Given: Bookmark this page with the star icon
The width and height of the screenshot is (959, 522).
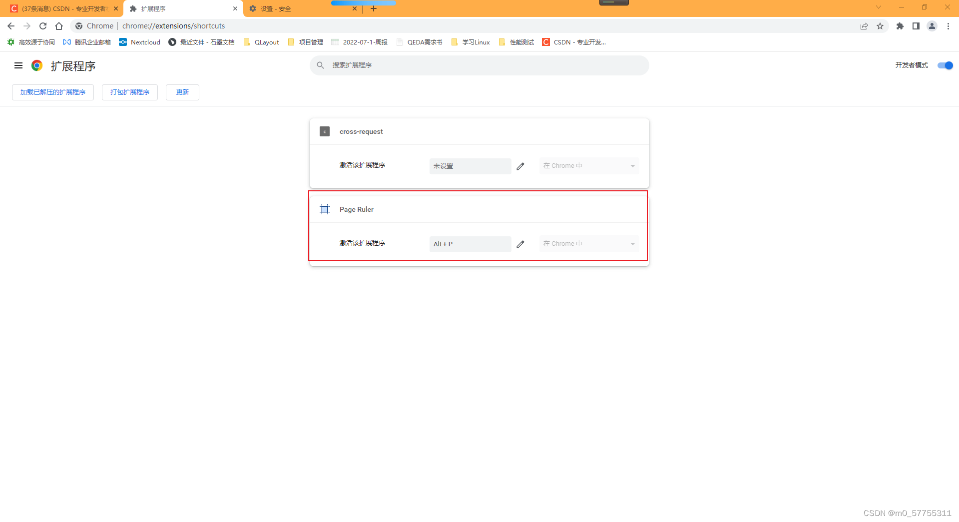Looking at the screenshot, I should [x=881, y=26].
